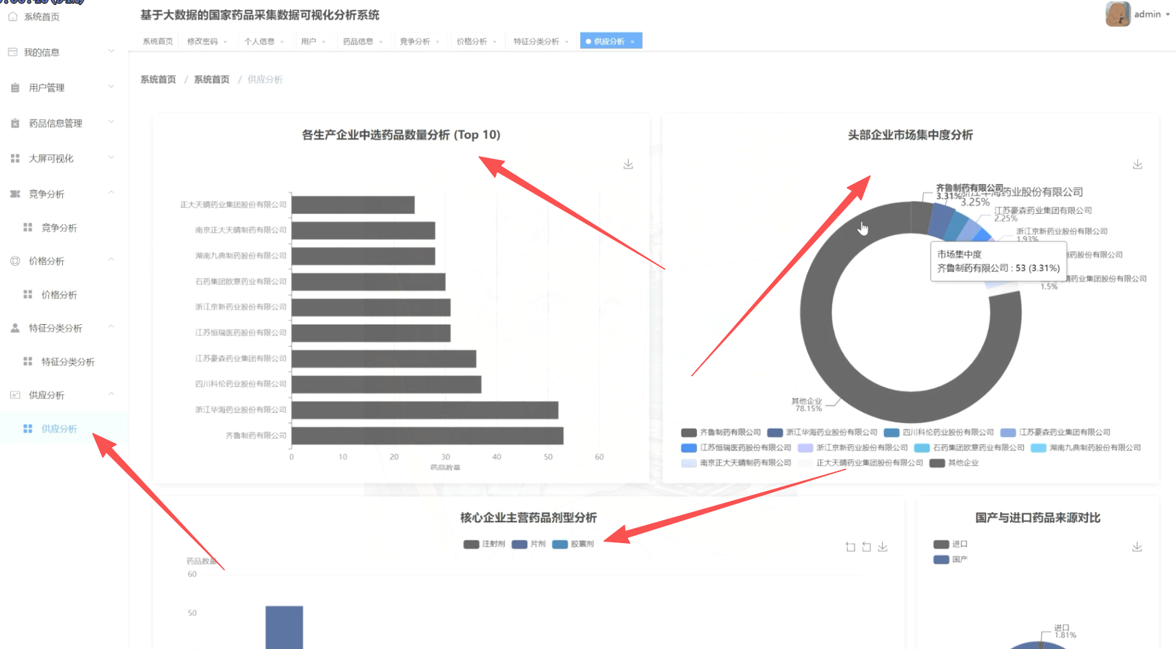Toggle 胶囊剂 series in the legend
The height and width of the screenshot is (649, 1176).
click(x=573, y=544)
